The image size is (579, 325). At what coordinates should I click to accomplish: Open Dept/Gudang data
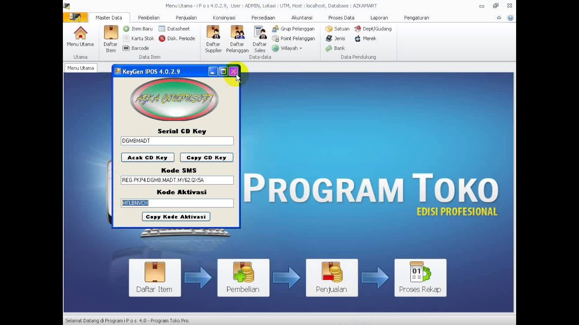pyautogui.click(x=373, y=28)
